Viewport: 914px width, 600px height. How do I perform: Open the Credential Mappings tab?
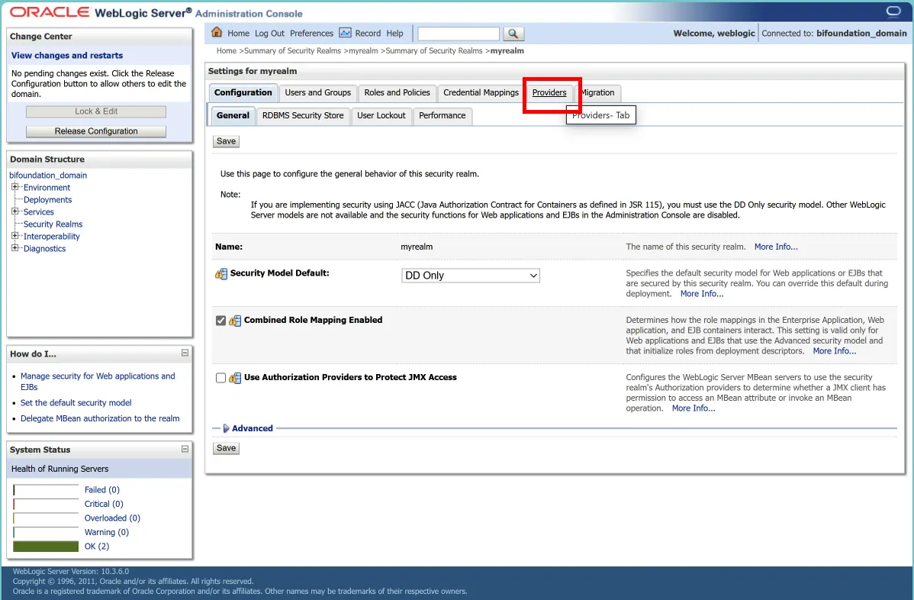481,92
